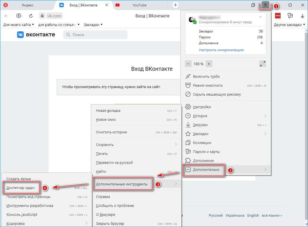This screenshot has height=227, width=308.
Task: Open the Закладки dropdown on bookmarks bar
Action: [93, 25]
